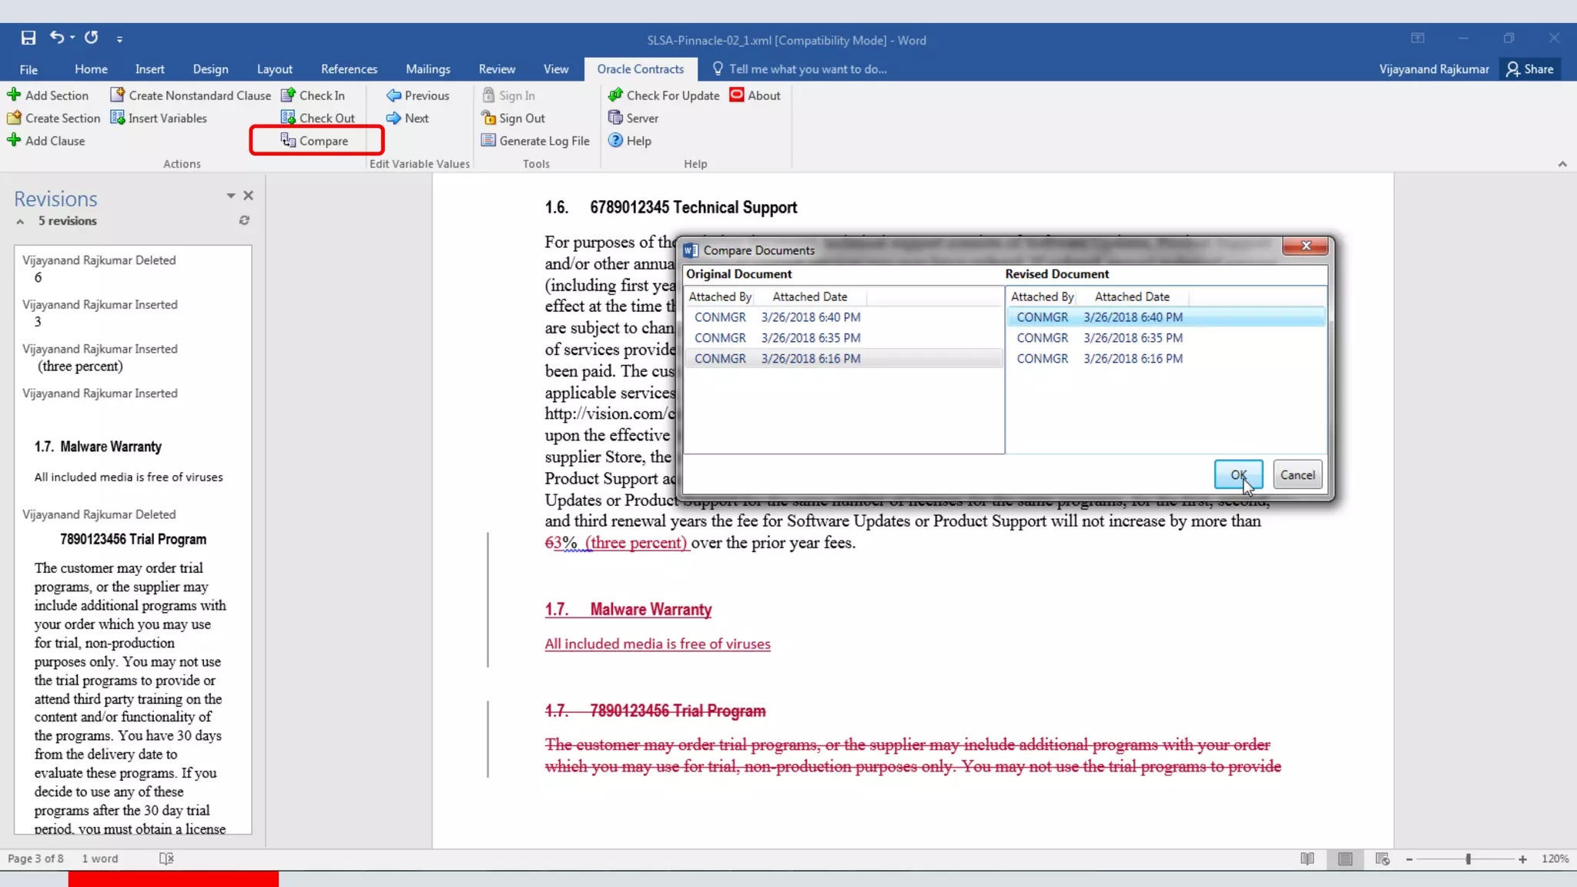Screen dimensions: 1577x887
Task: Switch to the Home tab
Action: point(91,69)
